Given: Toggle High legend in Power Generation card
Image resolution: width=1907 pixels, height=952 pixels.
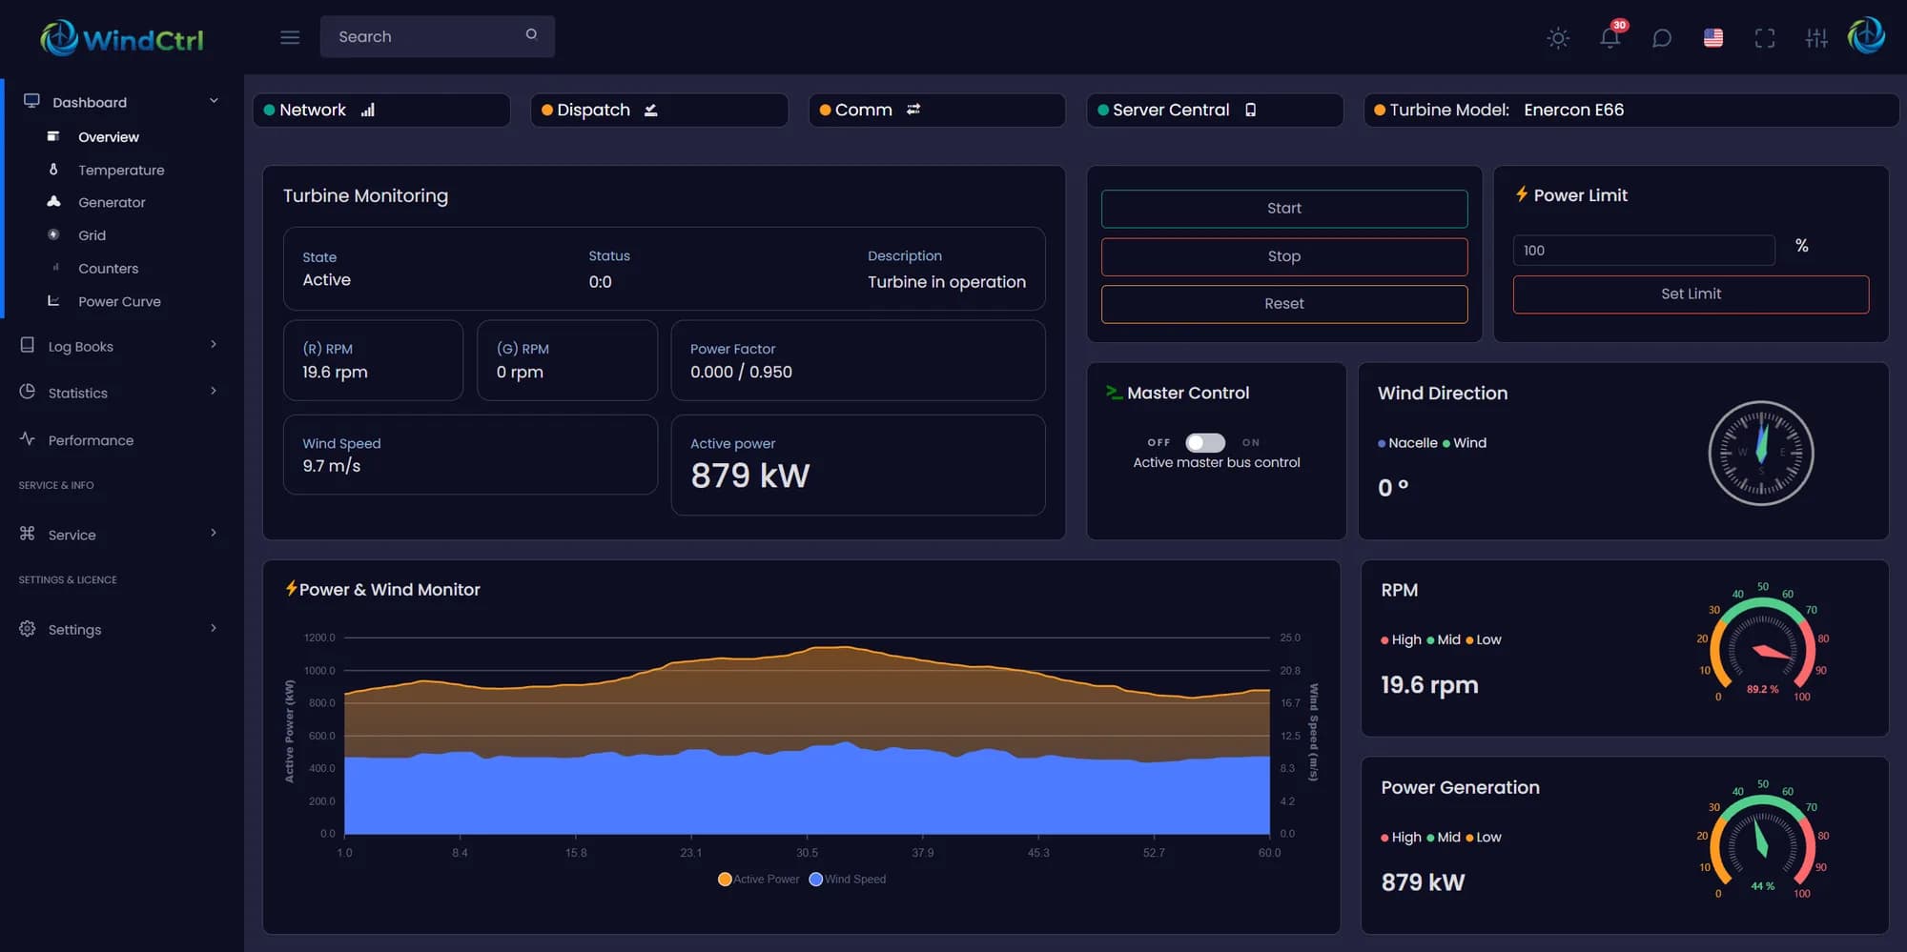Looking at the screenshot, I should pos(1401,837).
